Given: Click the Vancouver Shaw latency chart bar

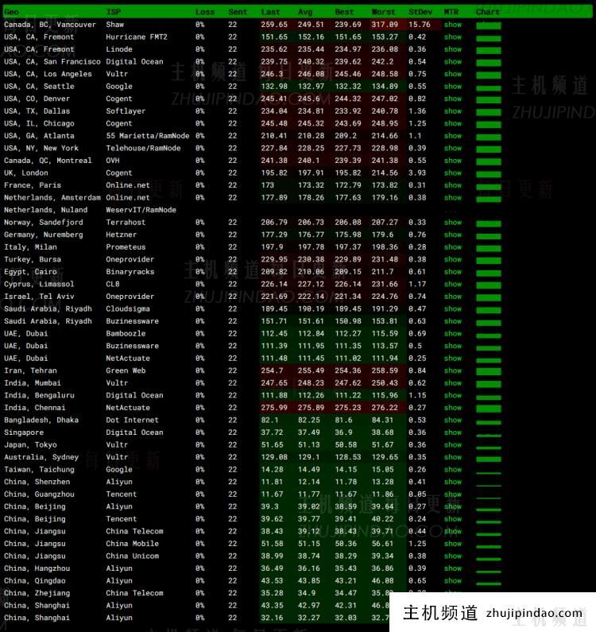Looking at the screenshot, I should click(x=489, y=25).
